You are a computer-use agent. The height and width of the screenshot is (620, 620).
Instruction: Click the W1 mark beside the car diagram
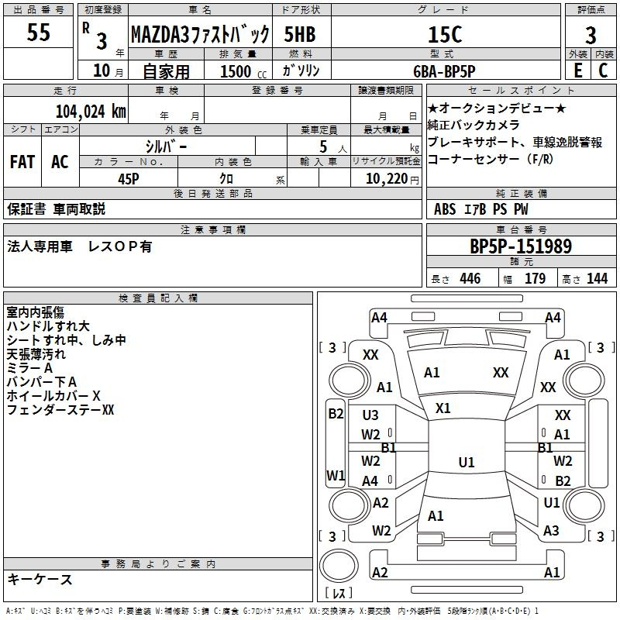(335, 475)
